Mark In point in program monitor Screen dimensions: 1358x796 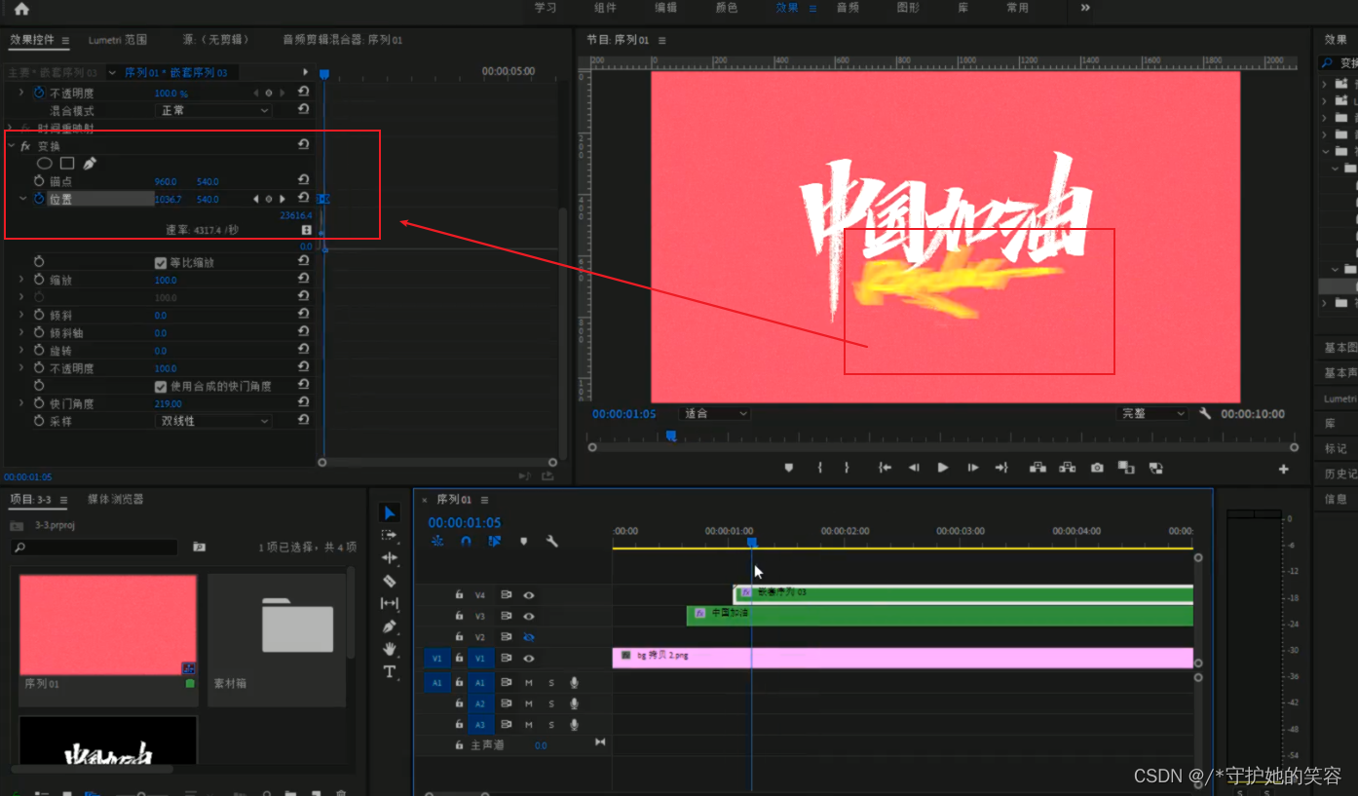(x=820, y=468)
